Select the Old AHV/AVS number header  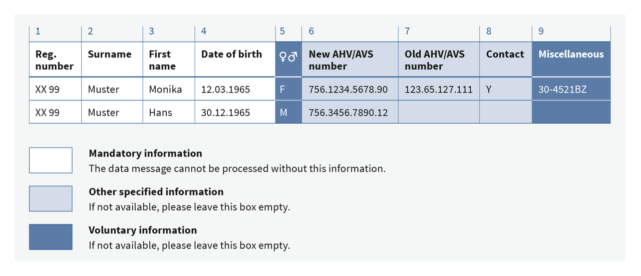(435, 60)
